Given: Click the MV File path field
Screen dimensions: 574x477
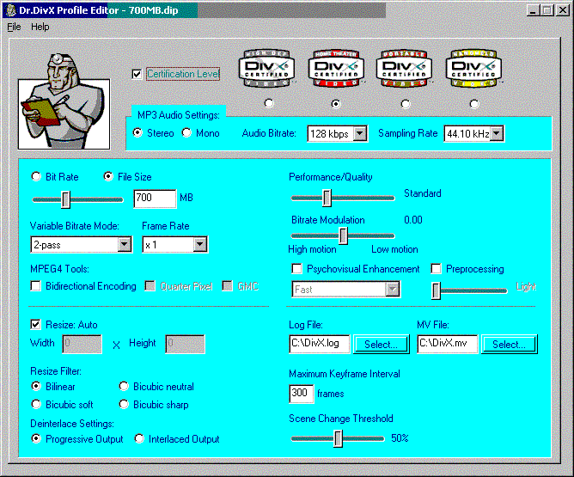Looking at the screenshot, I should (448, 344).
